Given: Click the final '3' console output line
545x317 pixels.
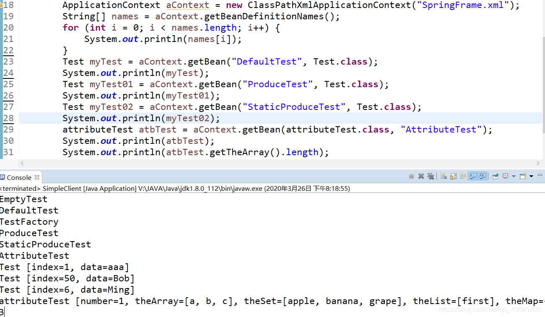Looking at the screenshot, I should tap(2, 312).
